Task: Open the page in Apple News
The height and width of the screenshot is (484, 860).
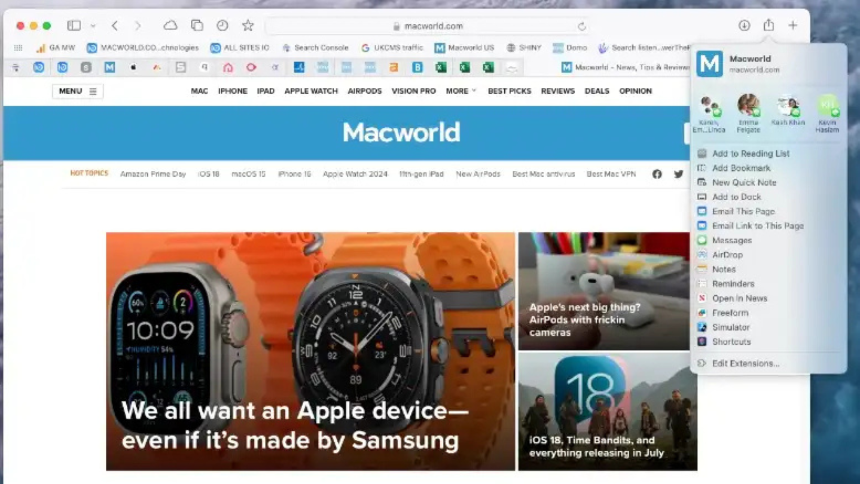Action: [739, 298]
